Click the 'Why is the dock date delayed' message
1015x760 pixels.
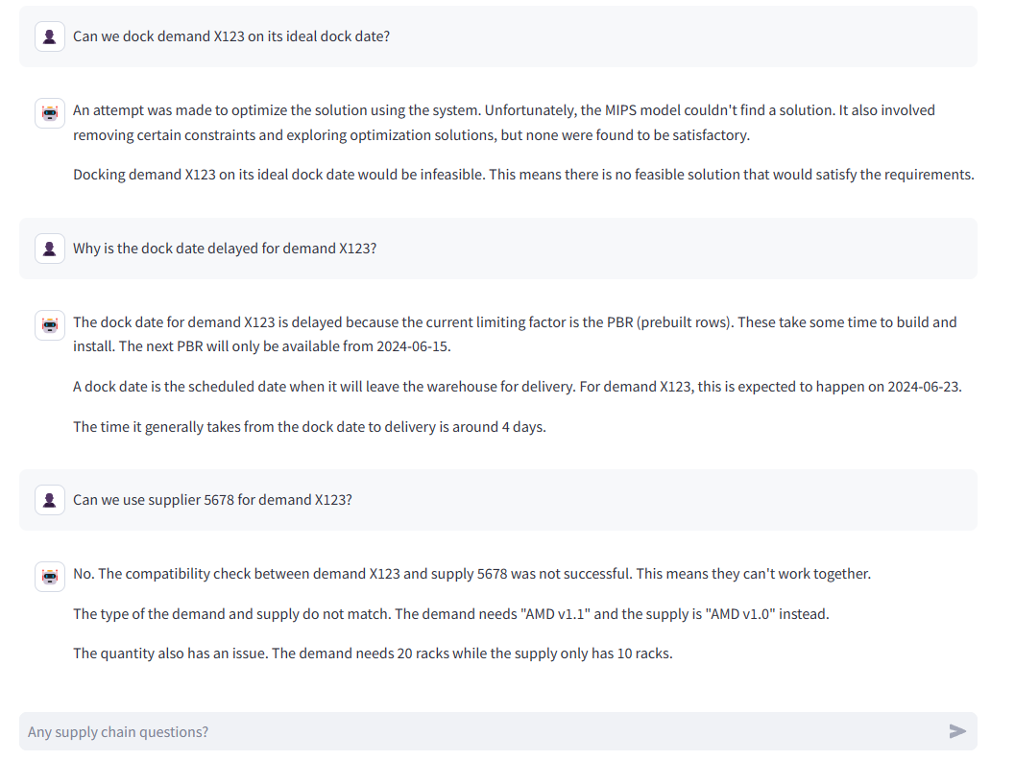[225, 249]
